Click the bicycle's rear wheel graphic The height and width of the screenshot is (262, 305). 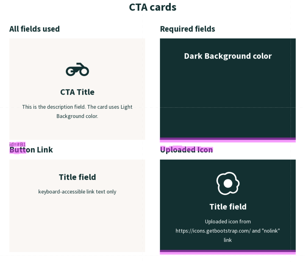tap(70, 72)
